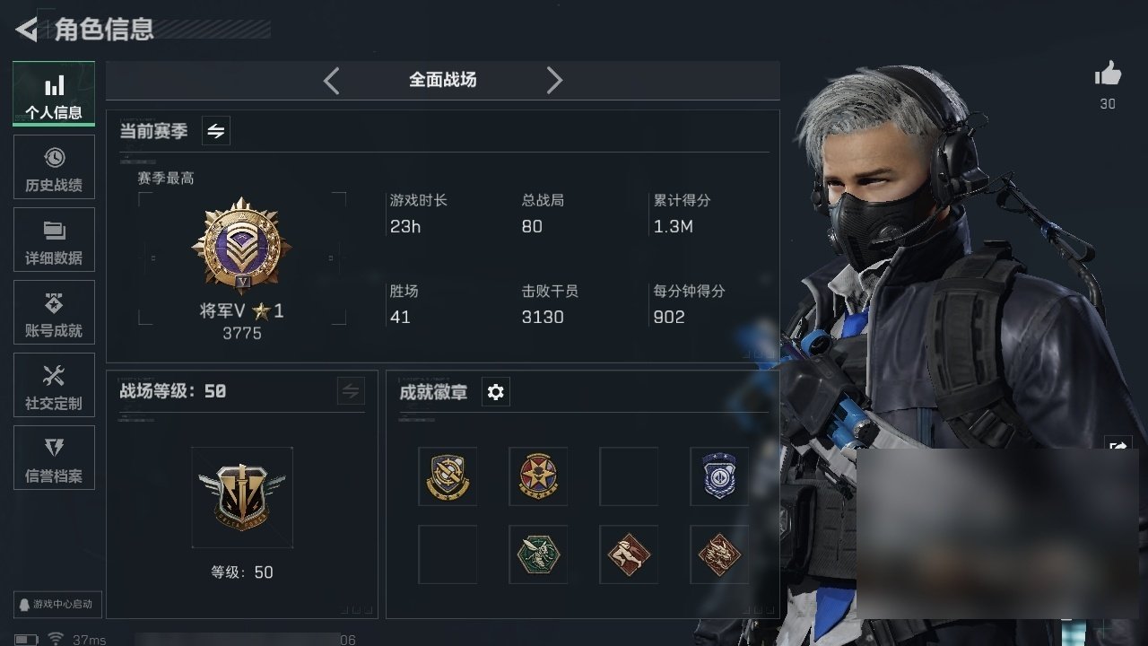Click the 游戏中心启动 button

[x=56, y=604]
